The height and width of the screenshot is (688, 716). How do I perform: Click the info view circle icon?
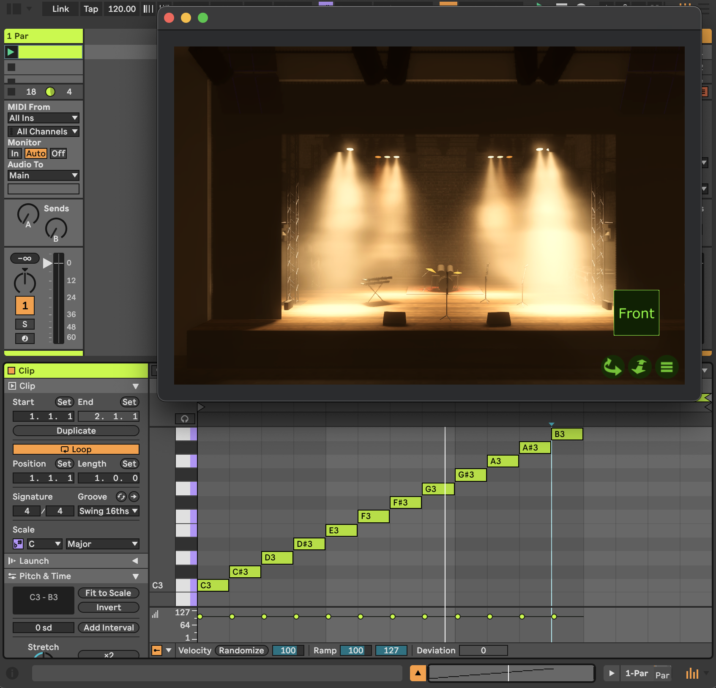coord(12,673)
